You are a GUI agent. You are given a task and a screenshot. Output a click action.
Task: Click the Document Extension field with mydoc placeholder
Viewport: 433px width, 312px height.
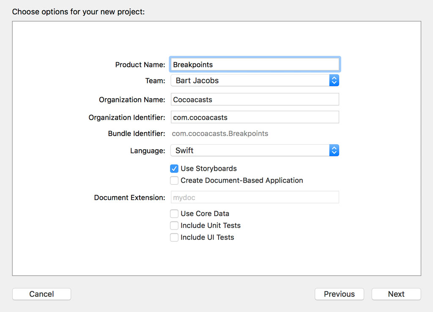tap(255, 197)
